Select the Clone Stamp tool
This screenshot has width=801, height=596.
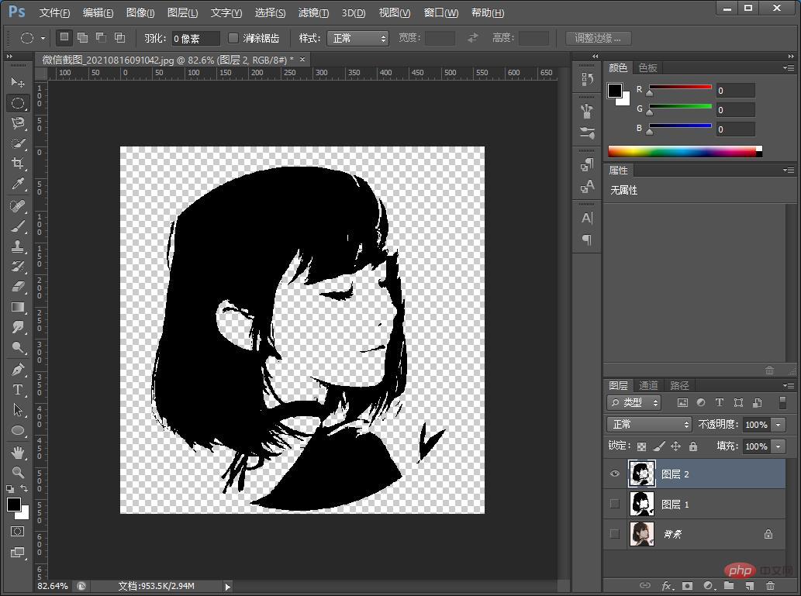point(18,246)
